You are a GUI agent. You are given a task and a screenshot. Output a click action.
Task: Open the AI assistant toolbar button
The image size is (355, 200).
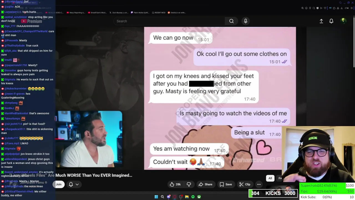(x=347, y=8)
